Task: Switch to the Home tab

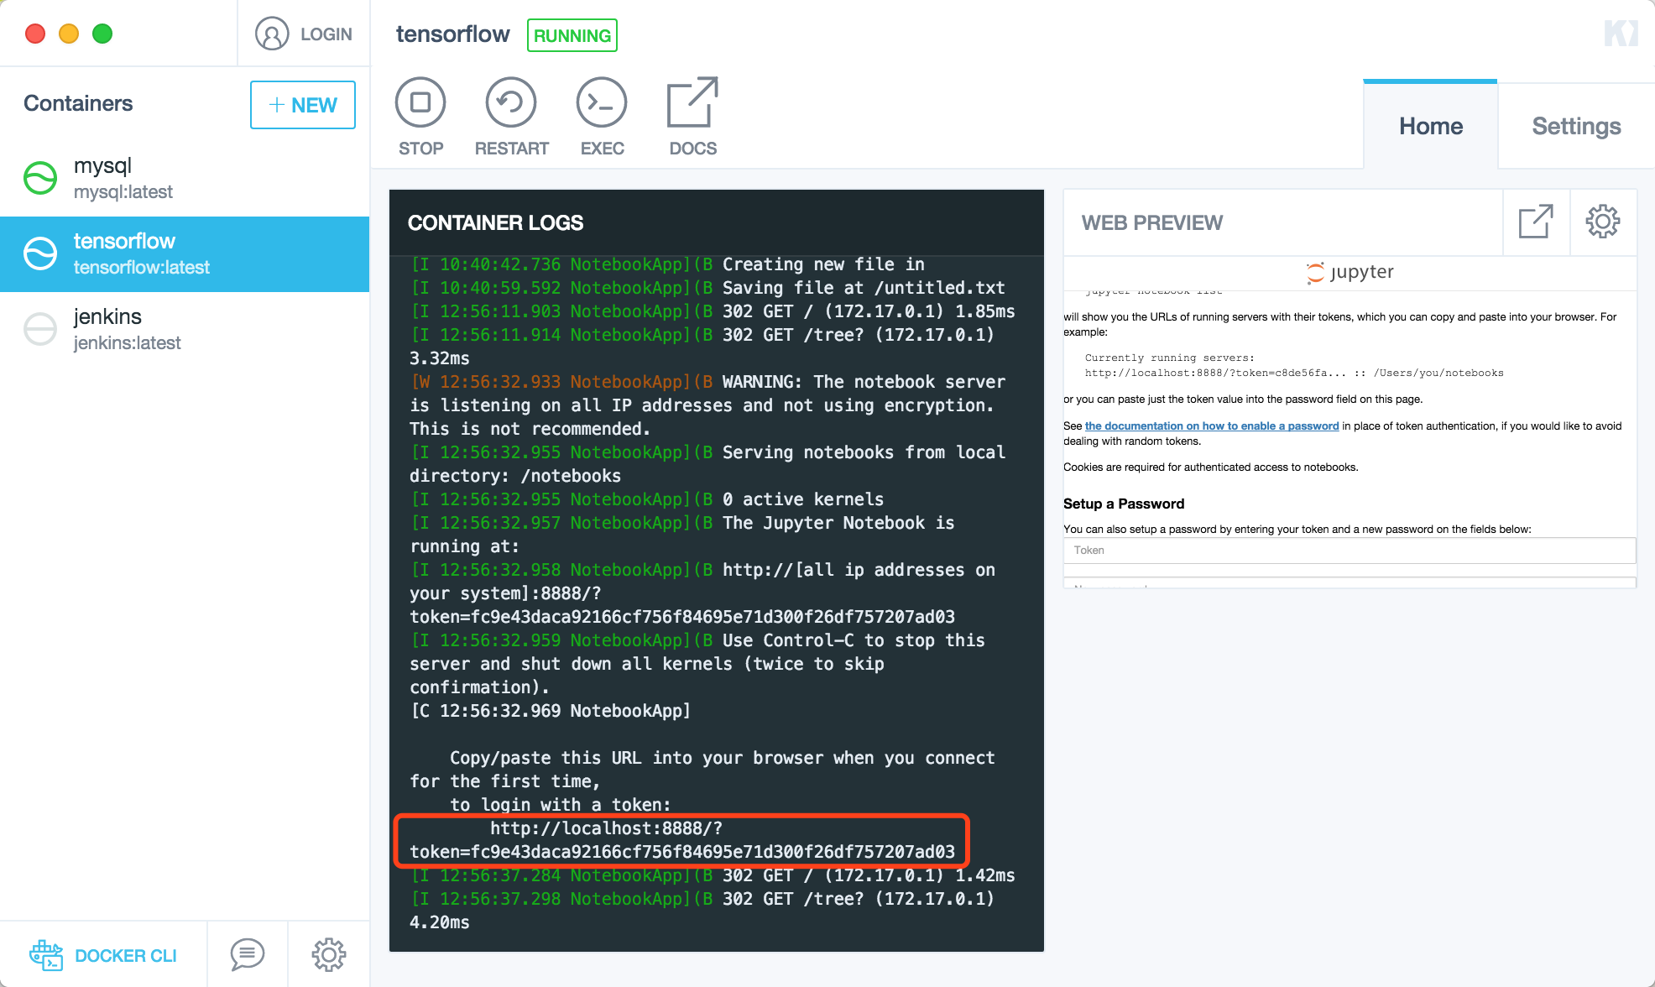Action: click(1431, 126)
